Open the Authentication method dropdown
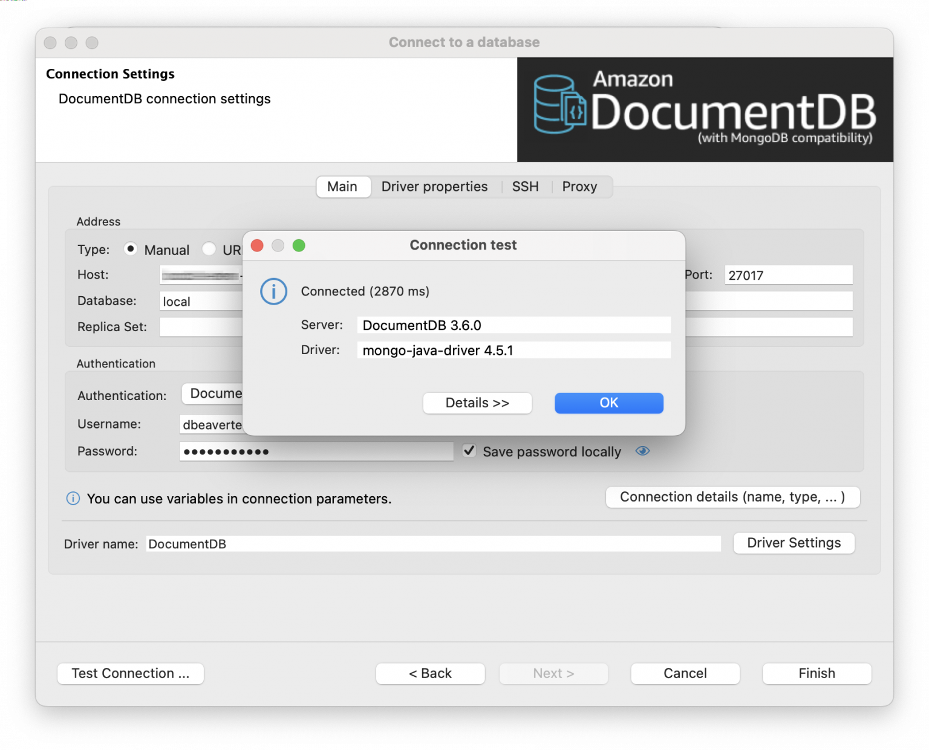Screen dimensions: 929x750 (x=215, y=394)
